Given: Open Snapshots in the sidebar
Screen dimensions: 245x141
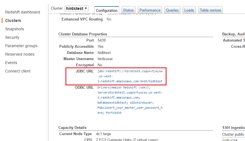Looking at the screenshot, I should (14, 29).
